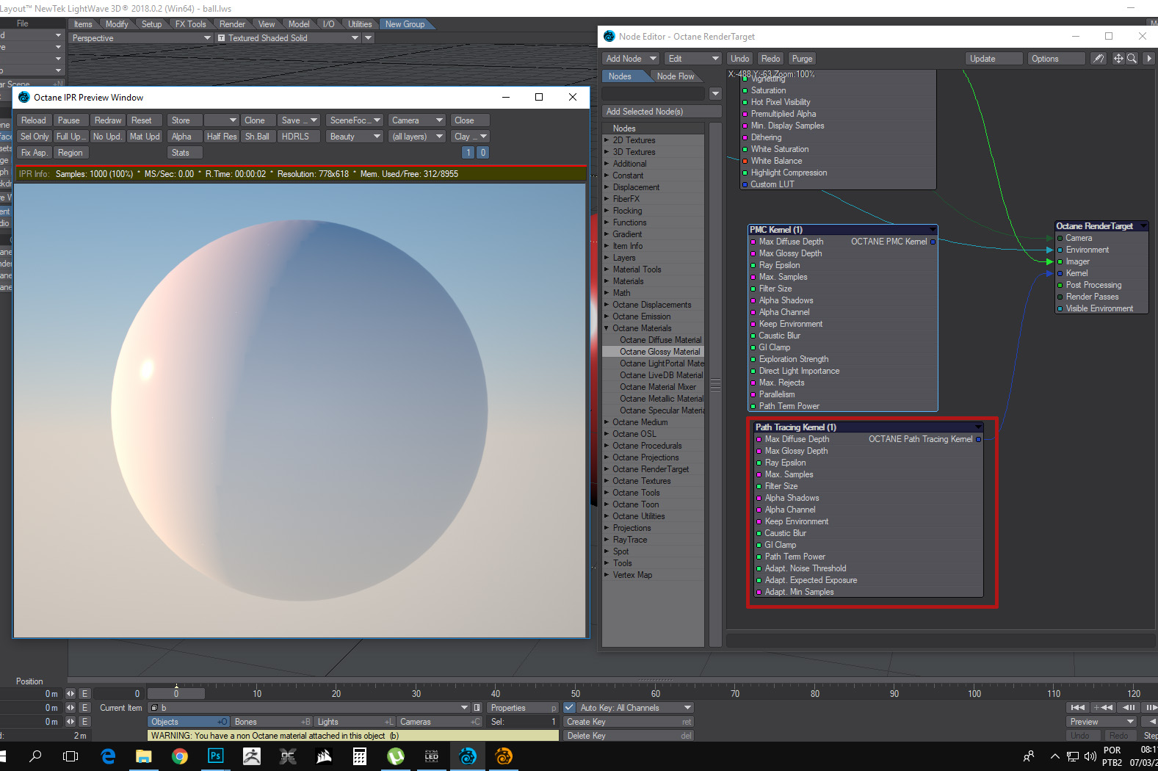Image resolution: width=1158 pixels, height=771 pixels.
Task: Click the EVGA LED taskbar icon
Action: (x=432, y=756)
